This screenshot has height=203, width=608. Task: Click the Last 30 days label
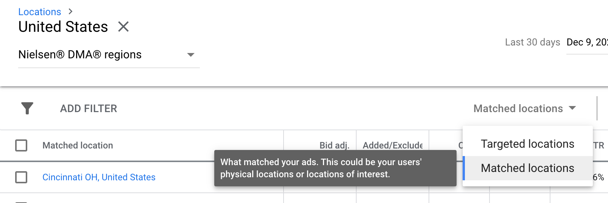click(x=532, y=42)
